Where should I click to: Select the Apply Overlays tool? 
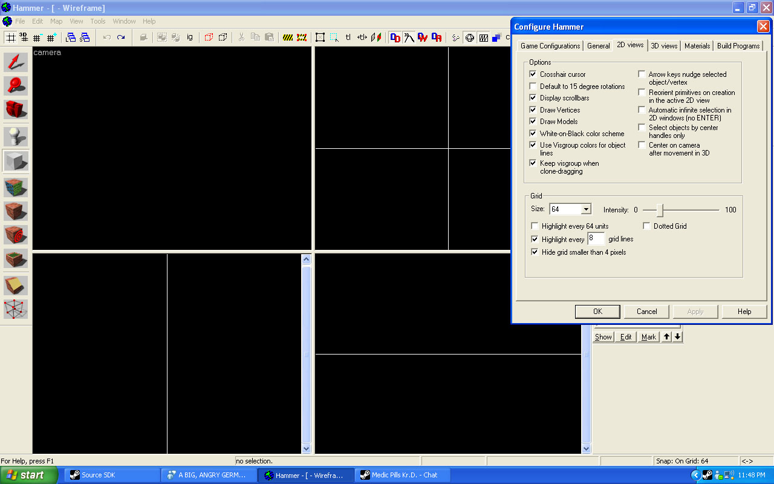16,258
